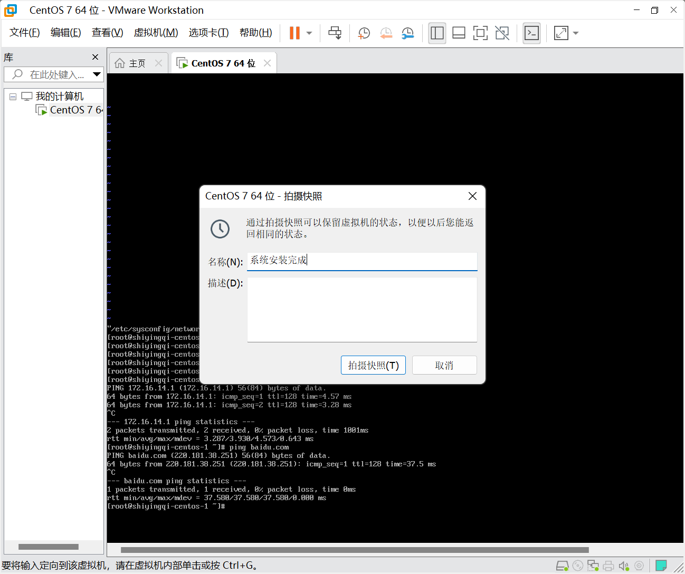Click the VM console horizontal scrollbar
The width and height of the screenshot is (685, 574).
click(x=355, y=550)
